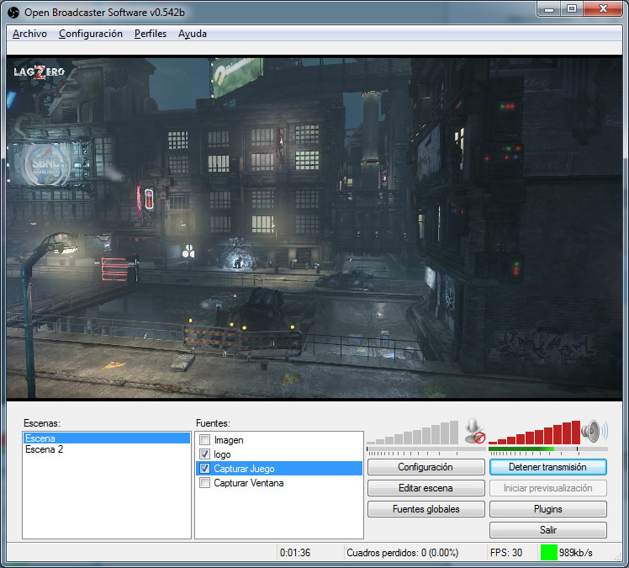Minimize the OBS window

click(x=549, y=9)
